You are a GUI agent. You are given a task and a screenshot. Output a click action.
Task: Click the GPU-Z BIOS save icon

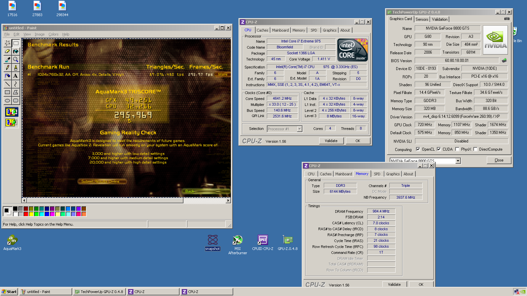504,61
